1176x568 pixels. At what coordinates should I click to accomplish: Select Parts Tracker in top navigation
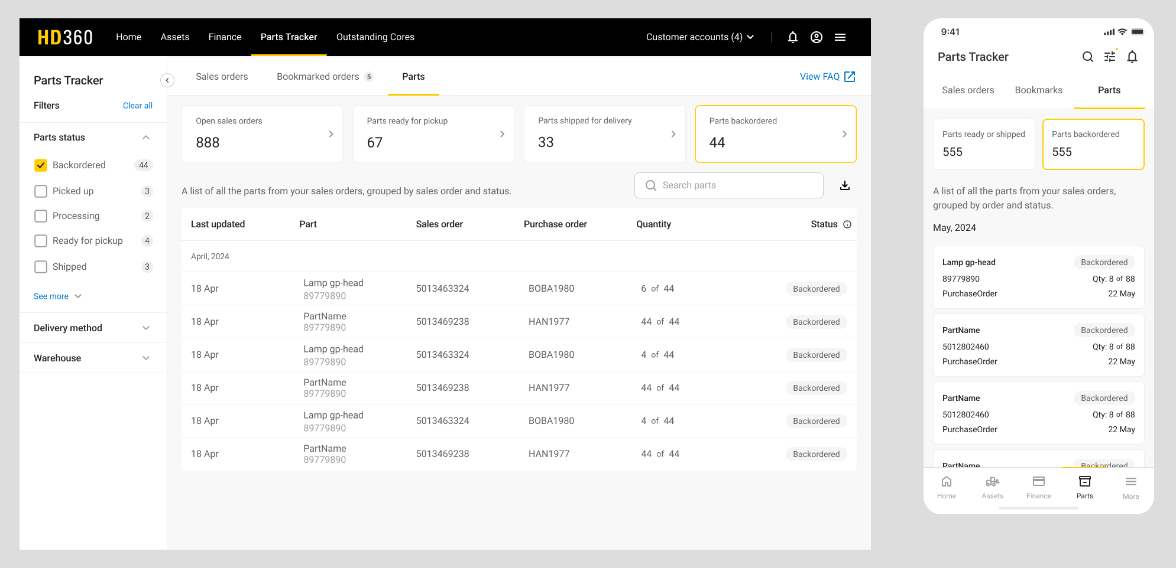click(289, 37)
